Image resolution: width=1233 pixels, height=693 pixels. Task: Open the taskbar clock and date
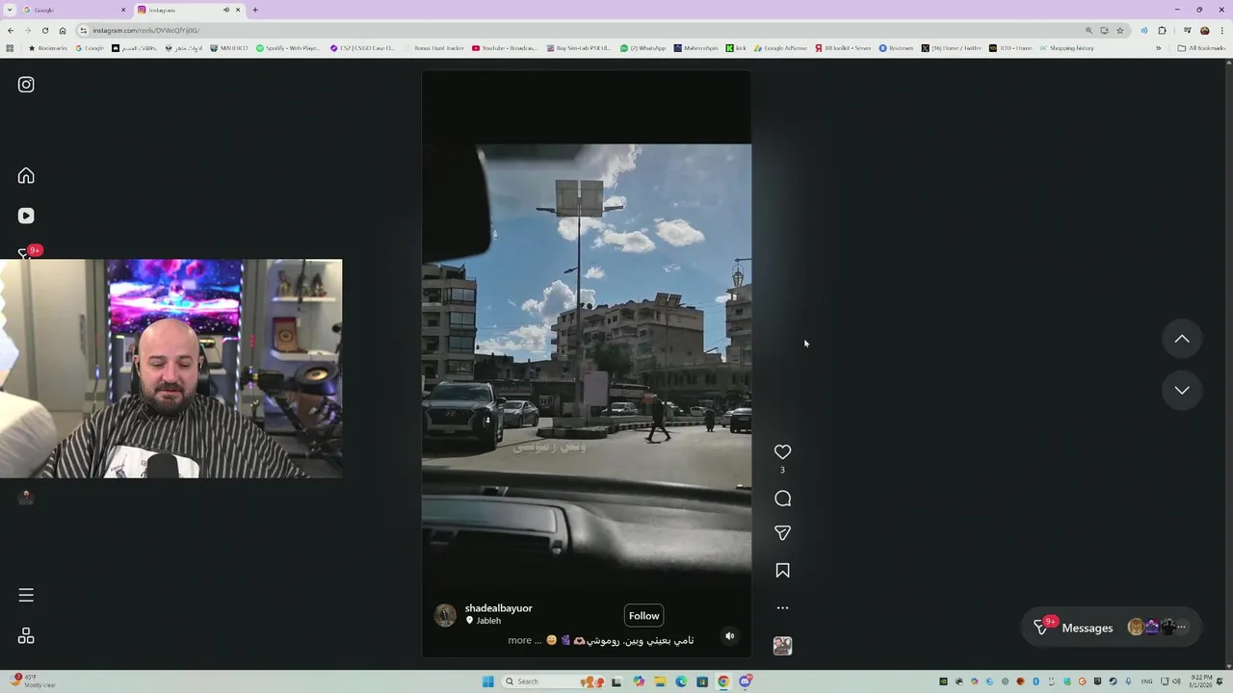[x=1200, y=681]
